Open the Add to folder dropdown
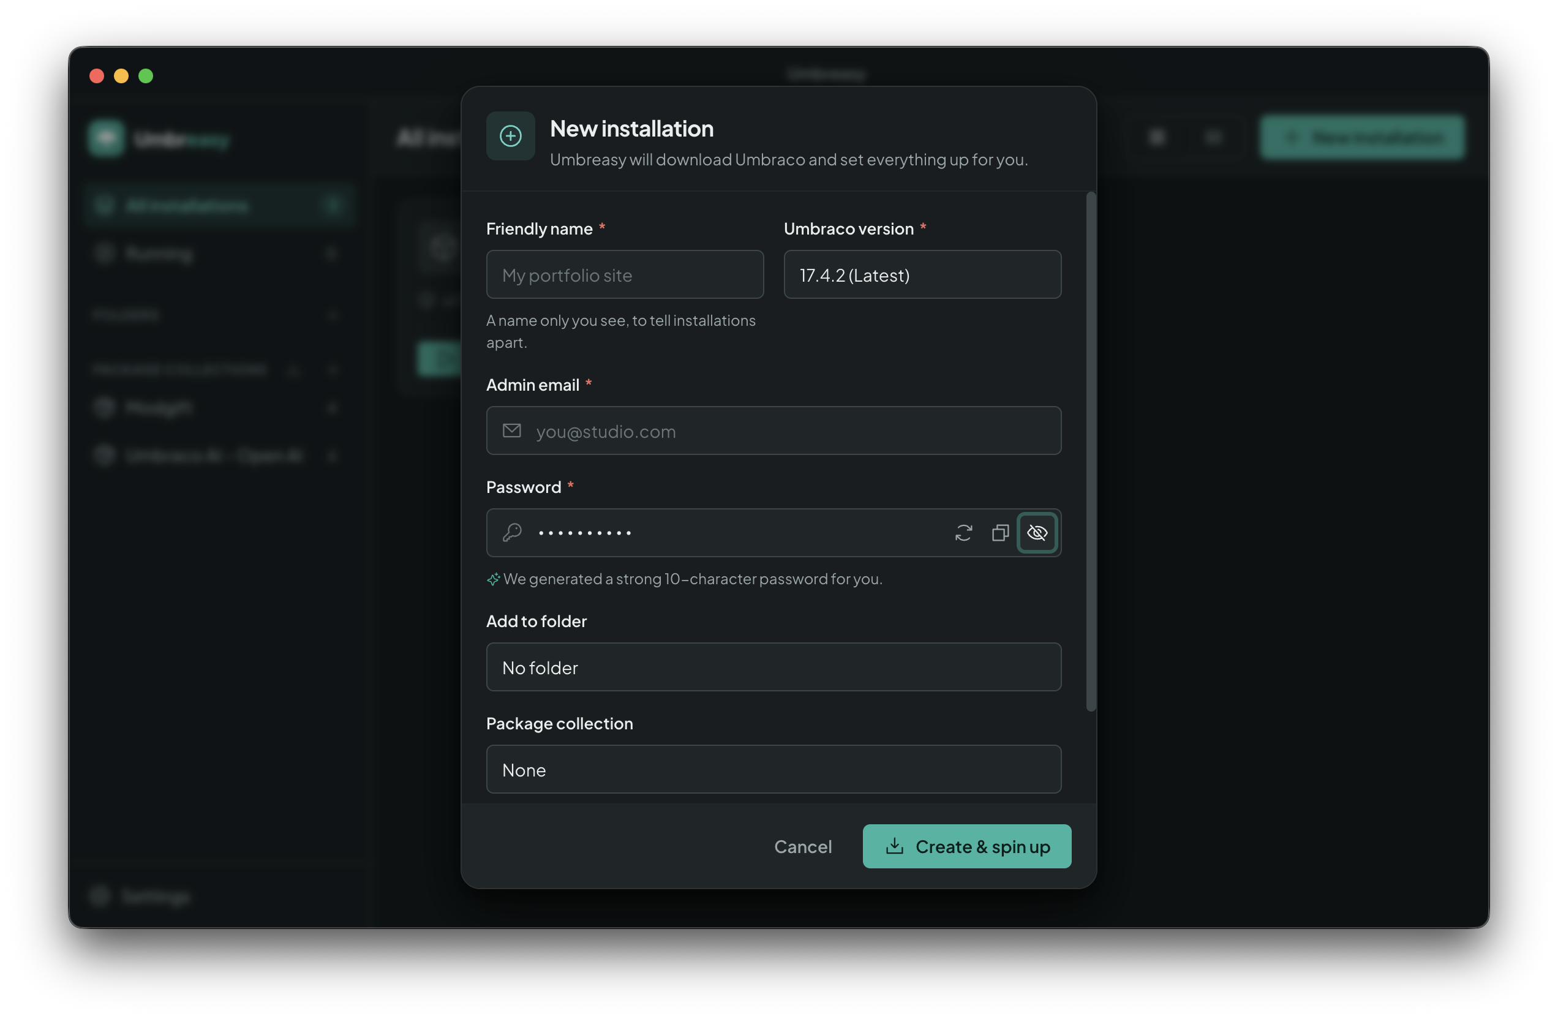 [x=773, y=667]
